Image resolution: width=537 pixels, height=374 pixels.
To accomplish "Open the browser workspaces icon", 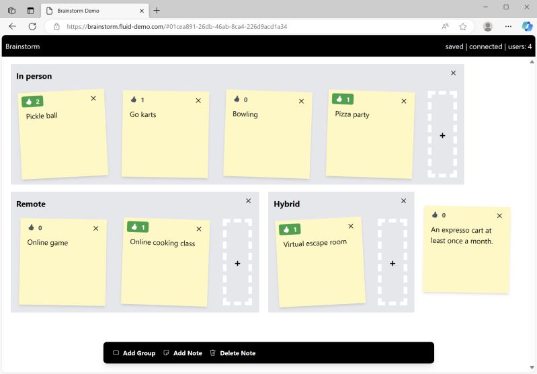I will pos(11,11).
